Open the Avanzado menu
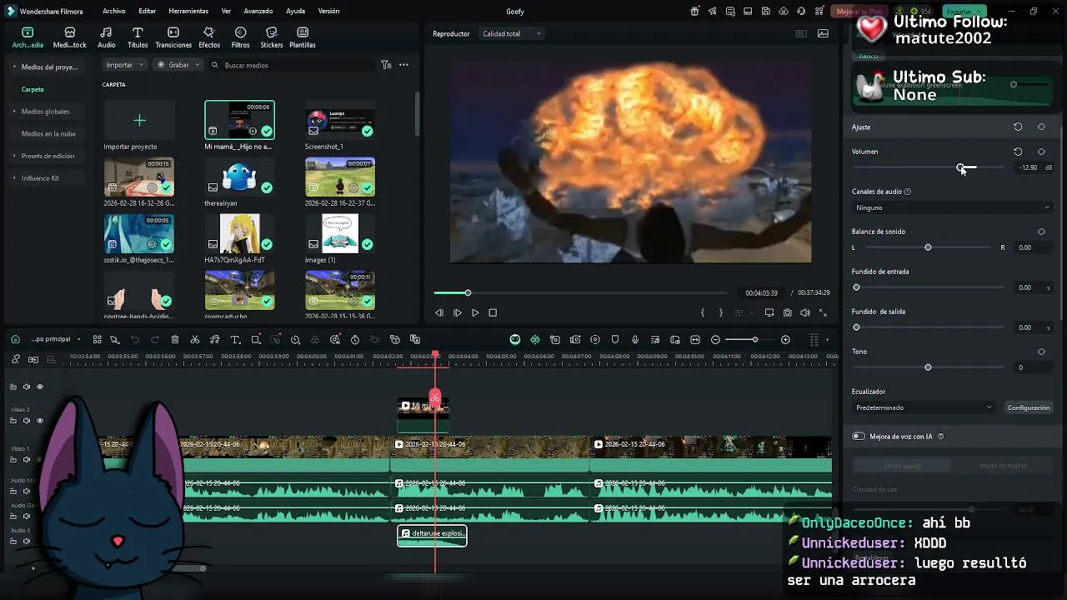This screenshot has height=600, width=1067. pos(258,12)
